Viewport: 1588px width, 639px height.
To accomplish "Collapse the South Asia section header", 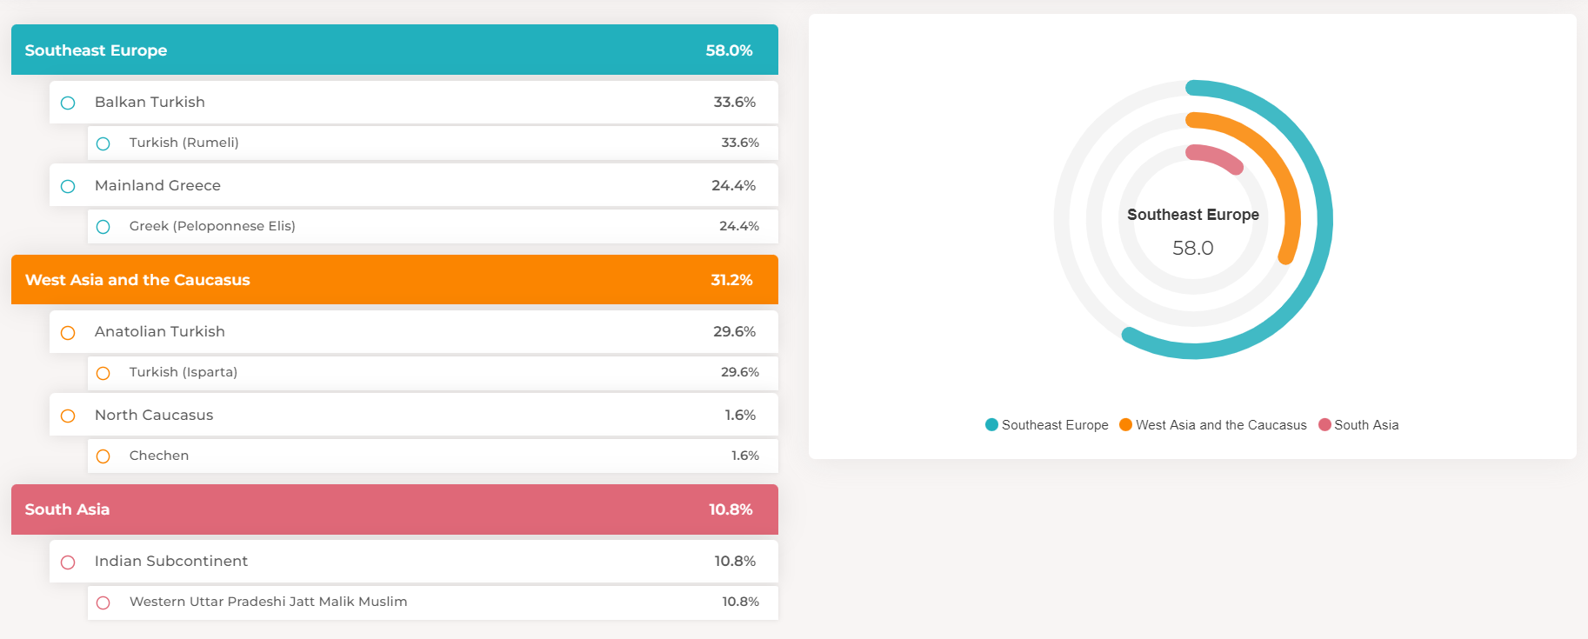I will (394, 509).
